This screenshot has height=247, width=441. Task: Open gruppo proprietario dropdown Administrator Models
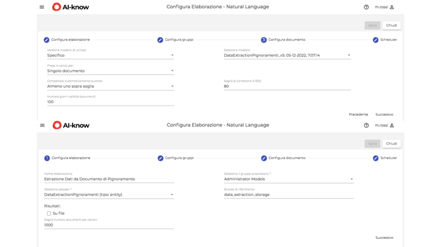click(289, 179)
